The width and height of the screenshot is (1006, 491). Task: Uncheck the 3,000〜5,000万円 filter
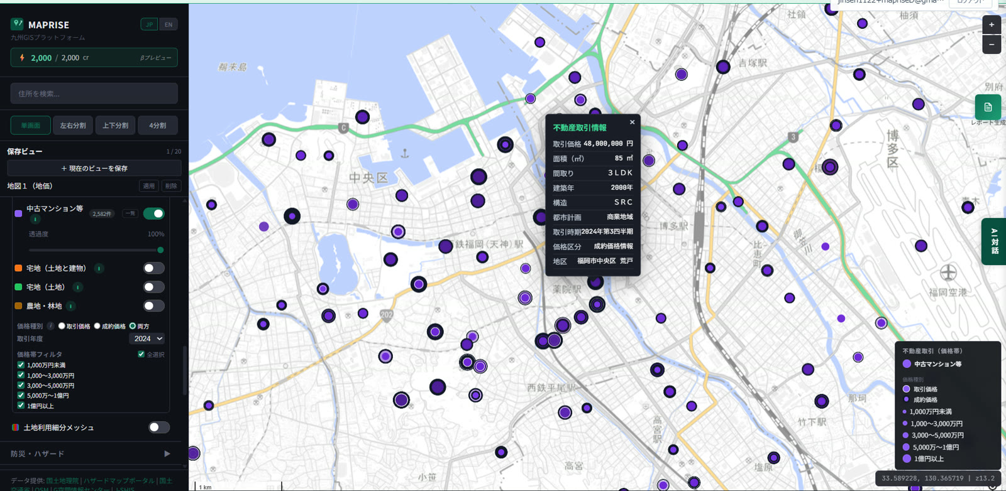pyautogui.click(x=21, y=386)
